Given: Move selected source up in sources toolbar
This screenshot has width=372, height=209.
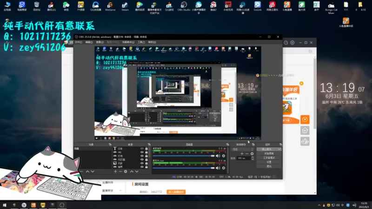Looking at the screenshot, I should 132,171.
